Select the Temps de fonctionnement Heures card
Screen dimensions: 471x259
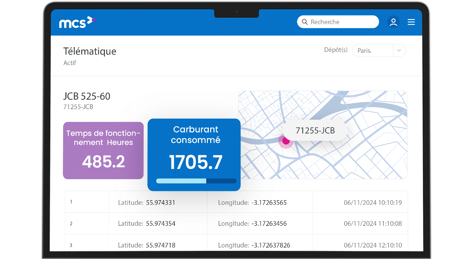103,151
